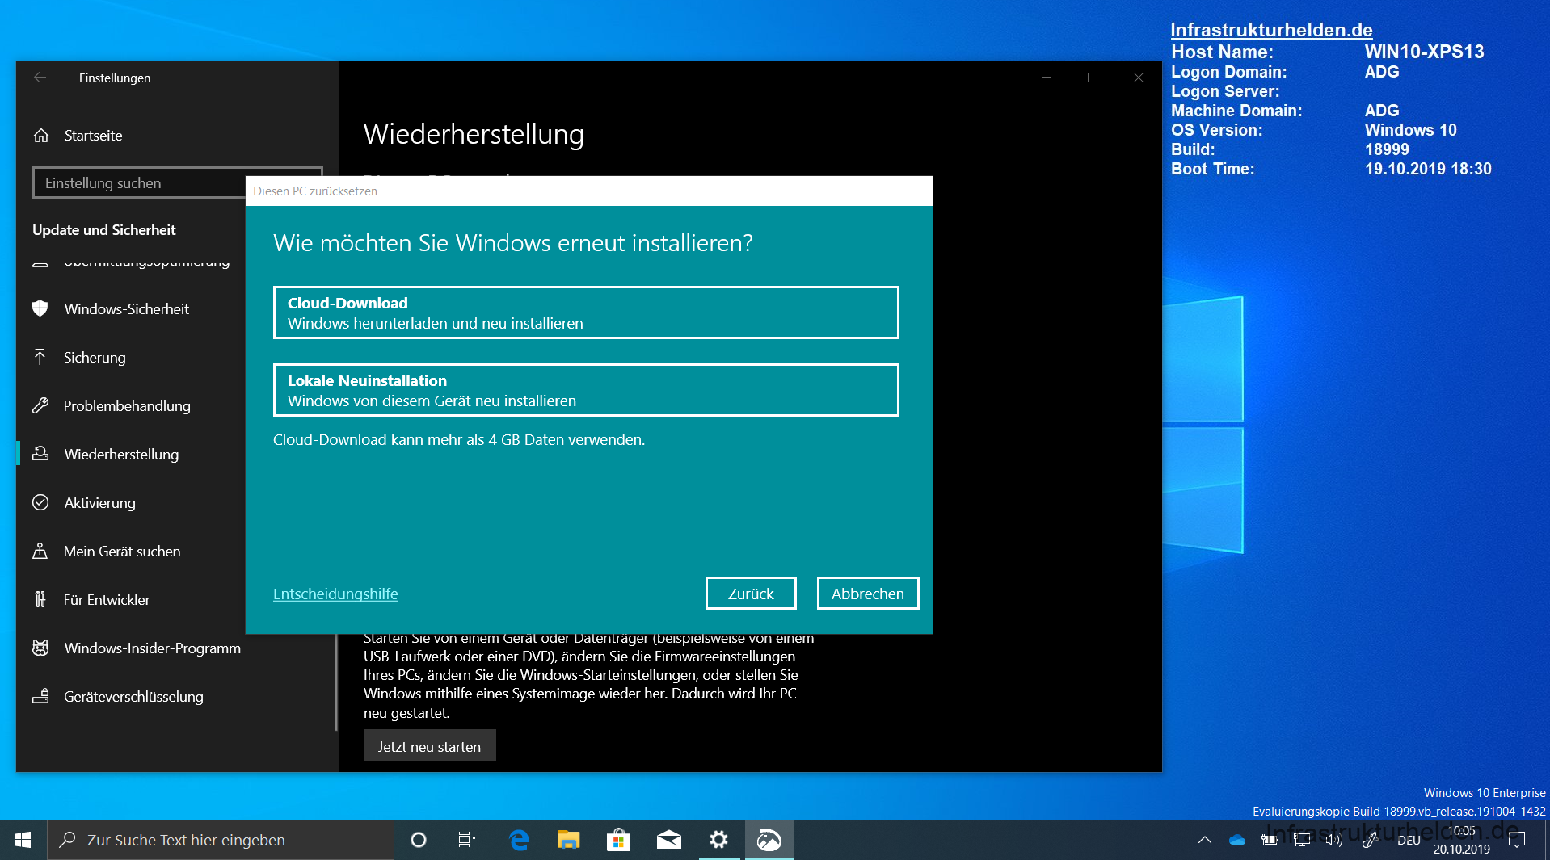Click the DEU language indicator
The width and height of the screenshot is (1550, 860).
click(x=1409, y=840)
